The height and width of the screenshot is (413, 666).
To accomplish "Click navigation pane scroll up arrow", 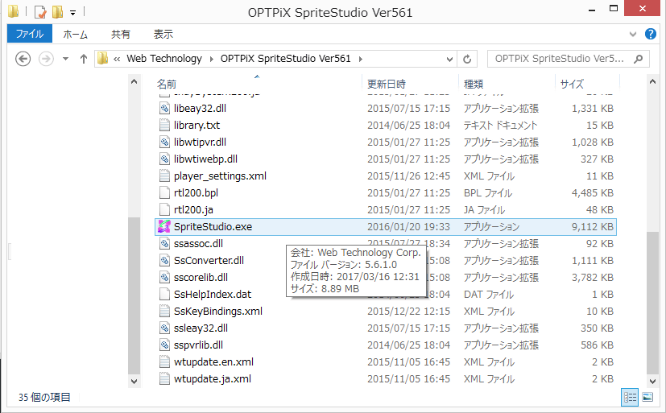I will coord(134,81).
